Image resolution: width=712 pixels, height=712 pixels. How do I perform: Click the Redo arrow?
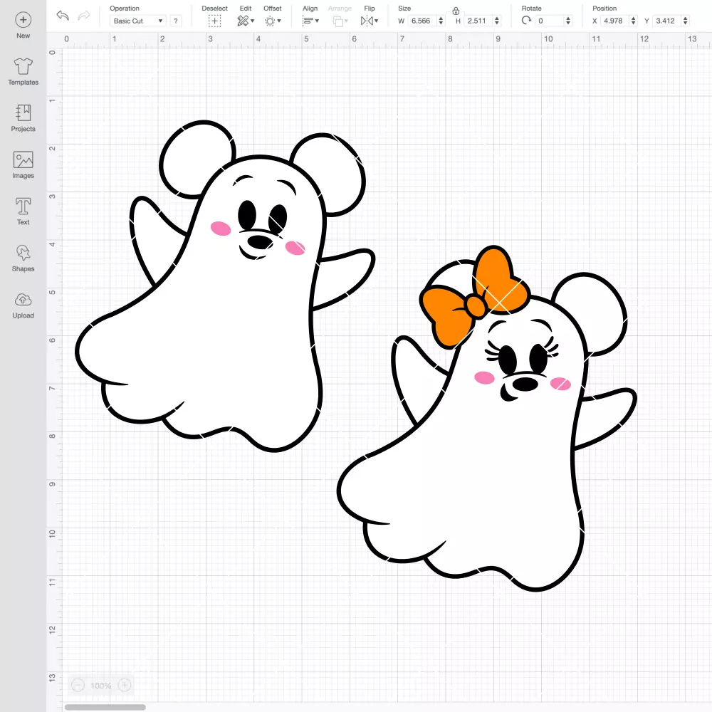coord(84,16)
